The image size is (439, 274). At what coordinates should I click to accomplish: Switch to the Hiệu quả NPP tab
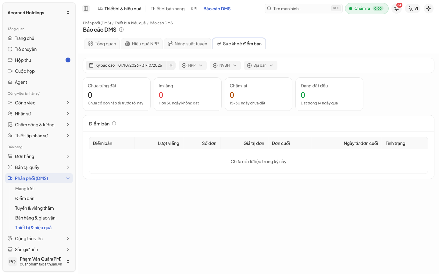click(x=142, y=44)
